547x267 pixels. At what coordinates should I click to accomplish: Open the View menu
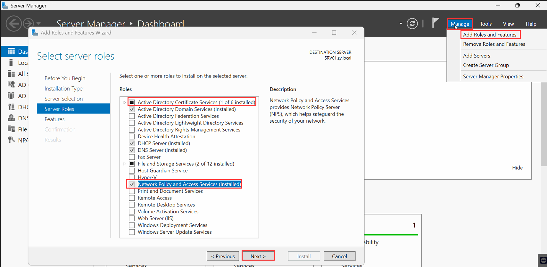[x=508, y=24]
